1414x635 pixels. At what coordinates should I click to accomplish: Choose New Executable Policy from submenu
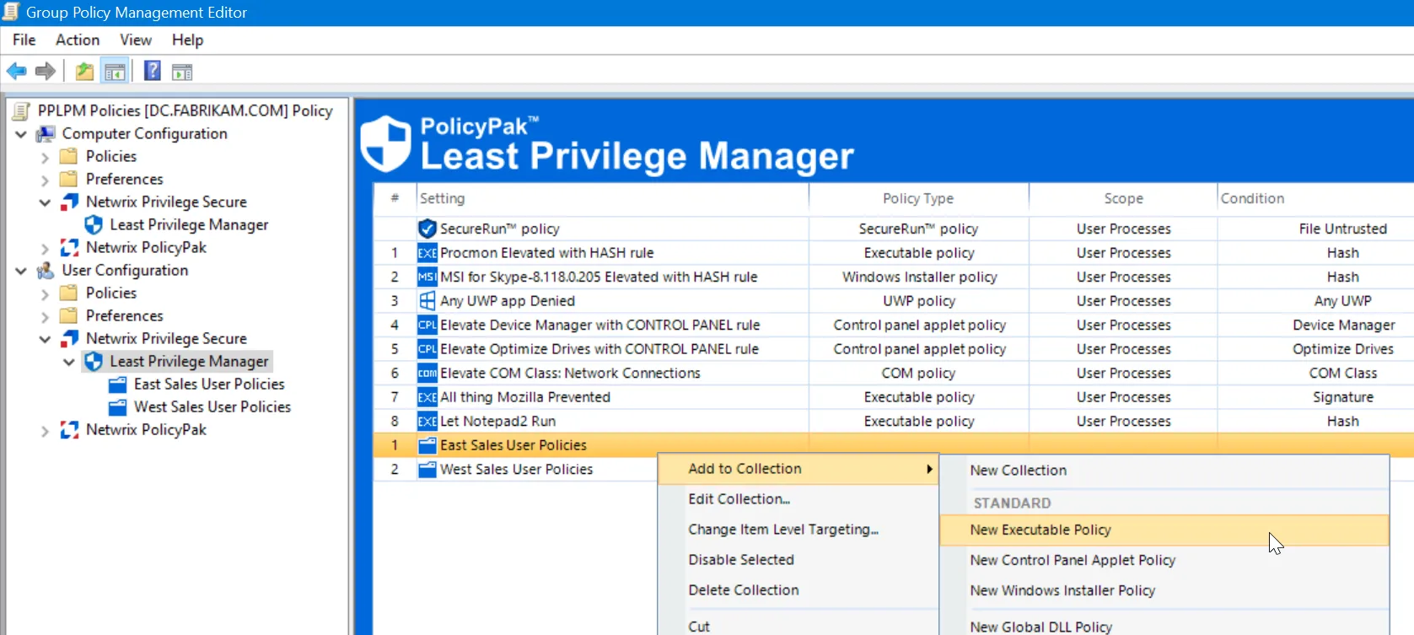pos(1040,530)
